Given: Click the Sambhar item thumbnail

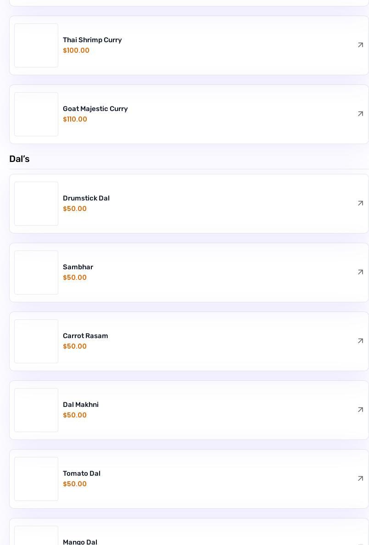Looking at the screenshot, I should coord(36,272).
